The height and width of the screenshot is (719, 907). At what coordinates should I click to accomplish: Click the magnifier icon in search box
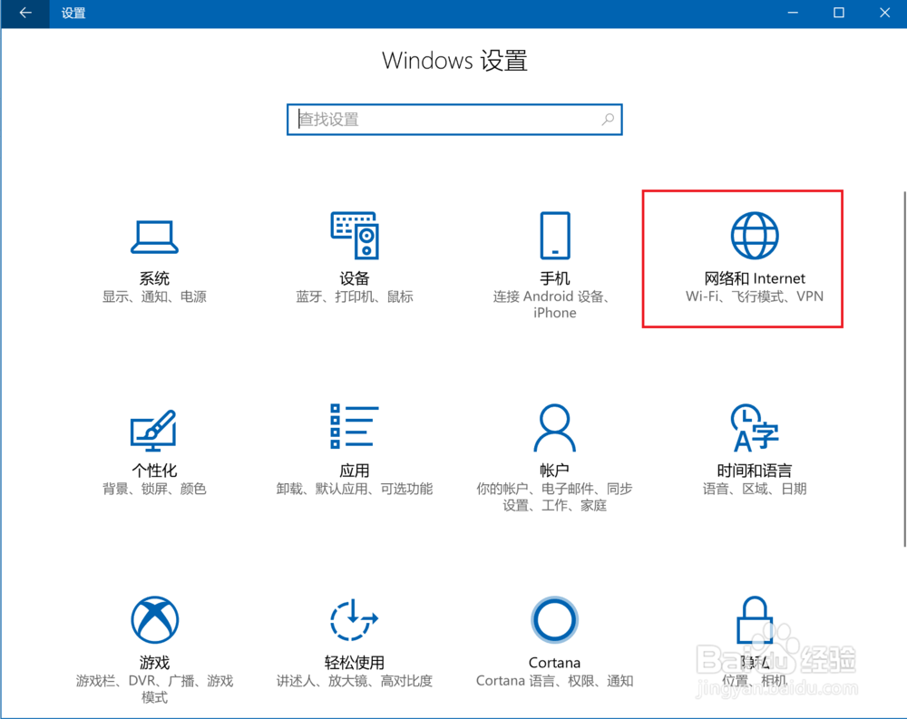click(x=608, y=119)
